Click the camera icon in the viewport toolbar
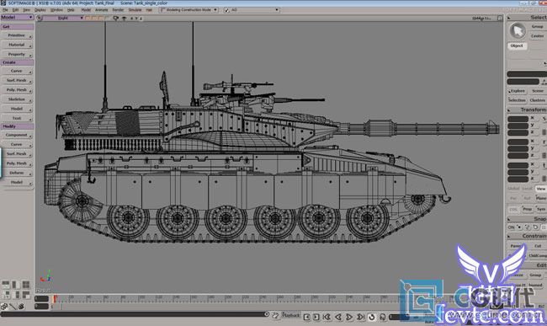 point(116,19)
